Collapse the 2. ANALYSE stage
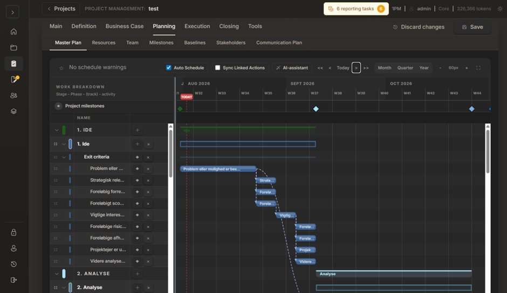 point(57,274)
